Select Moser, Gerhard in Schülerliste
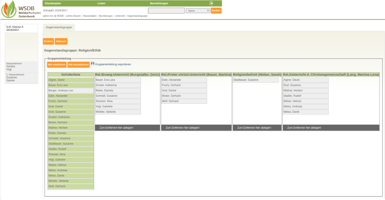The width and height of the screenshot is (385, 200). click(x=71, y=122)
